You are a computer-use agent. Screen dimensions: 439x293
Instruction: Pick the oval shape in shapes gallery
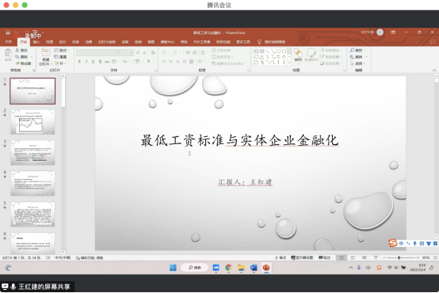(x=284, y=51)
